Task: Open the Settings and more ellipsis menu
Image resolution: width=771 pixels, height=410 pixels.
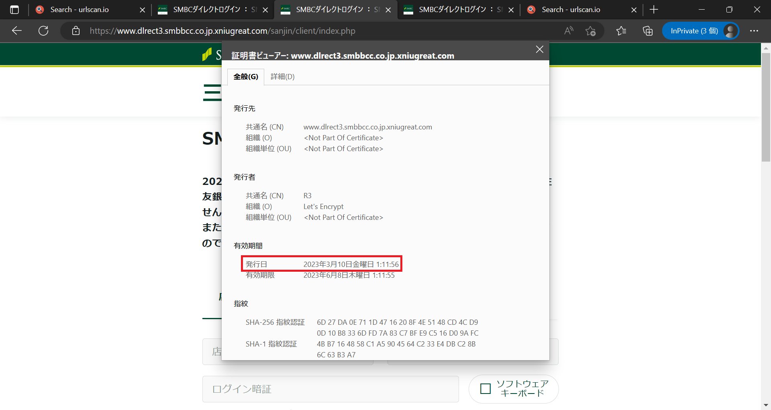Action: coord(754,31)
